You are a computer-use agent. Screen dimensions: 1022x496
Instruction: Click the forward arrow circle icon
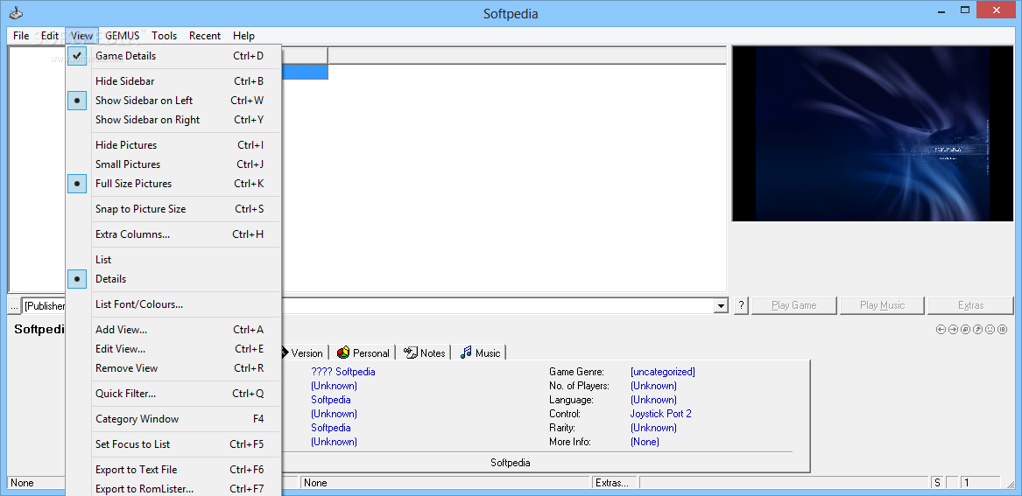[953, 330]
